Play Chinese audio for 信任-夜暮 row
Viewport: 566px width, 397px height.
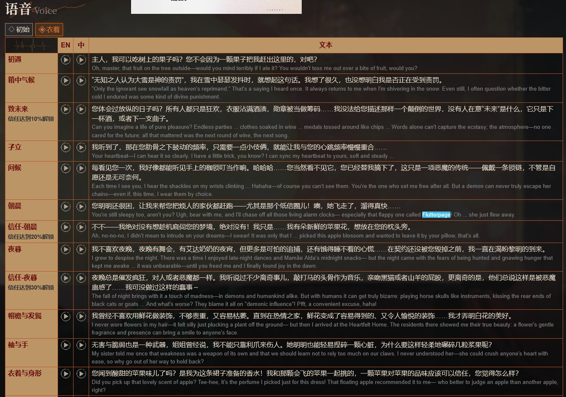point(81,278)
